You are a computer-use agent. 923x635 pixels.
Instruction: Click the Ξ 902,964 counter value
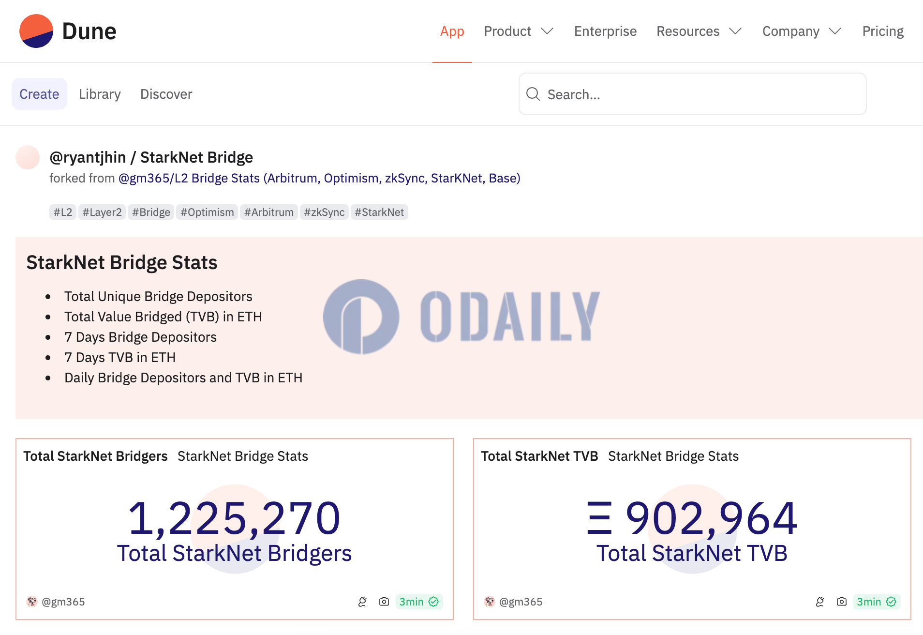tap(692, 518)
